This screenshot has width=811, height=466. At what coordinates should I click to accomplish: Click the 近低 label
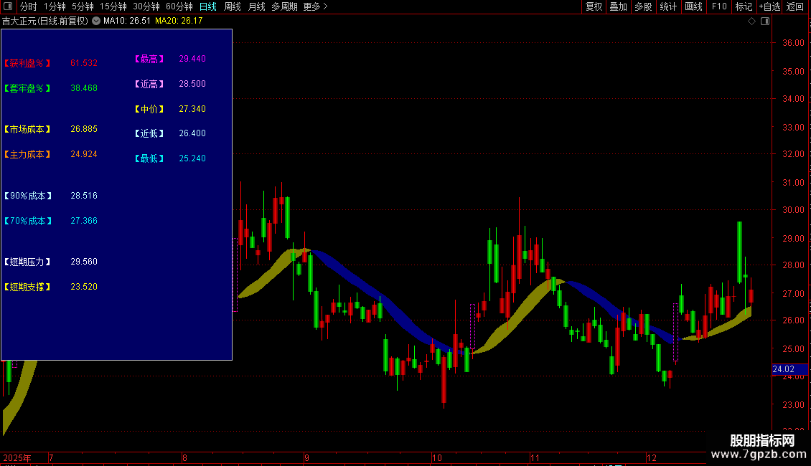pos(149,133)
